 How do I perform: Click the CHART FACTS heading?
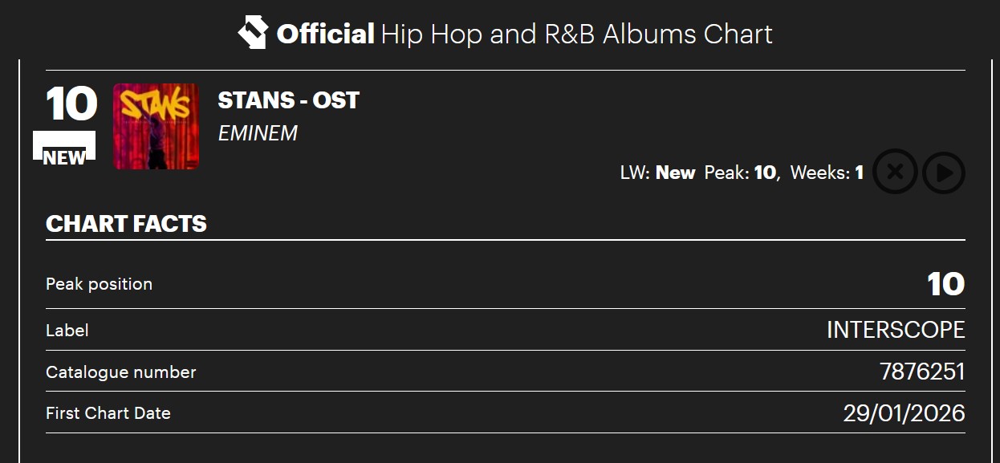pos(126,224)
